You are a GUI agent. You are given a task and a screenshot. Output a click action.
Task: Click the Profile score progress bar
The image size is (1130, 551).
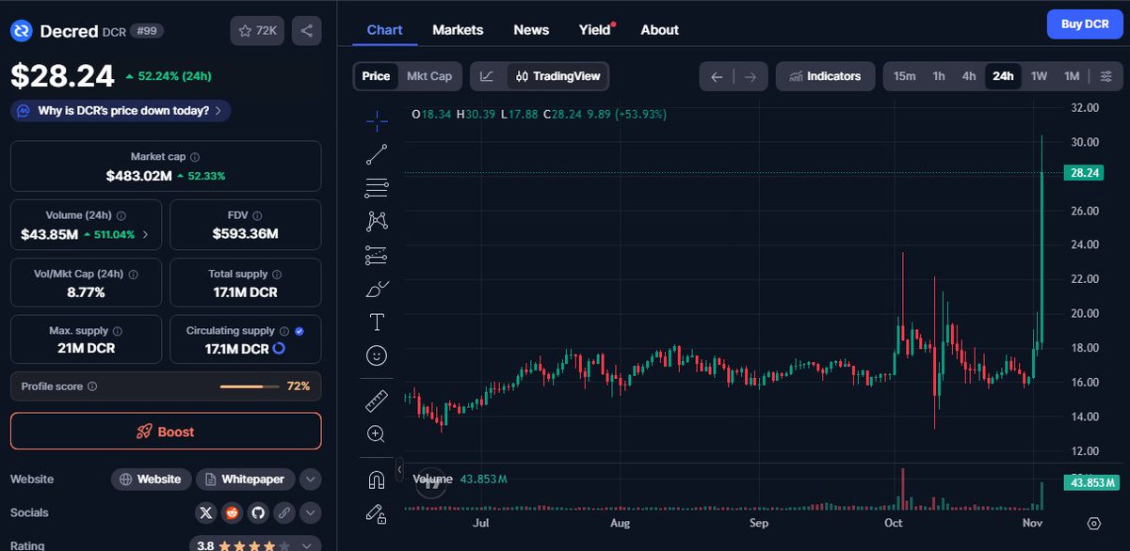click(x=249, y=386)
